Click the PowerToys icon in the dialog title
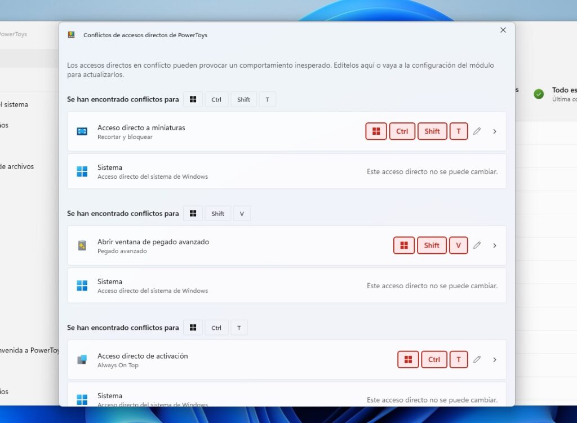 (x=71, y=35)
